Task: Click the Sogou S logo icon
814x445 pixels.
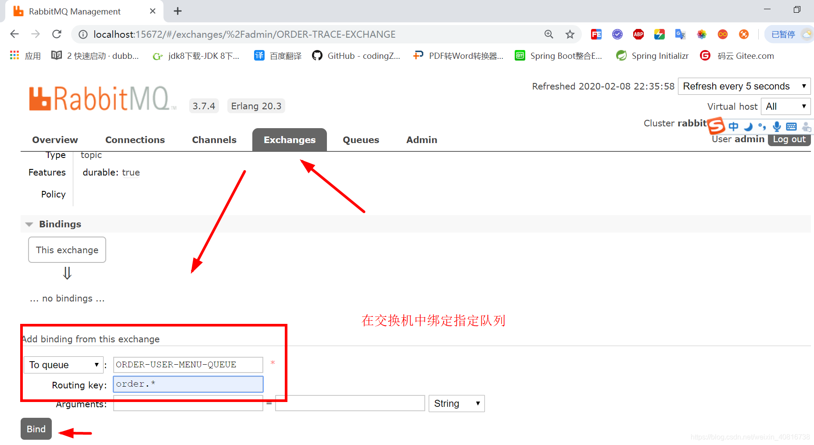Action: pyautogui.click(x=716, y=126)
